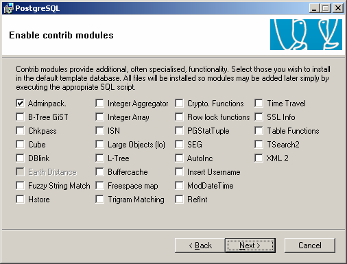This screenshot has width=347, height=264.
Task: Enable the XML 2 module
Action: pos(259,158)
